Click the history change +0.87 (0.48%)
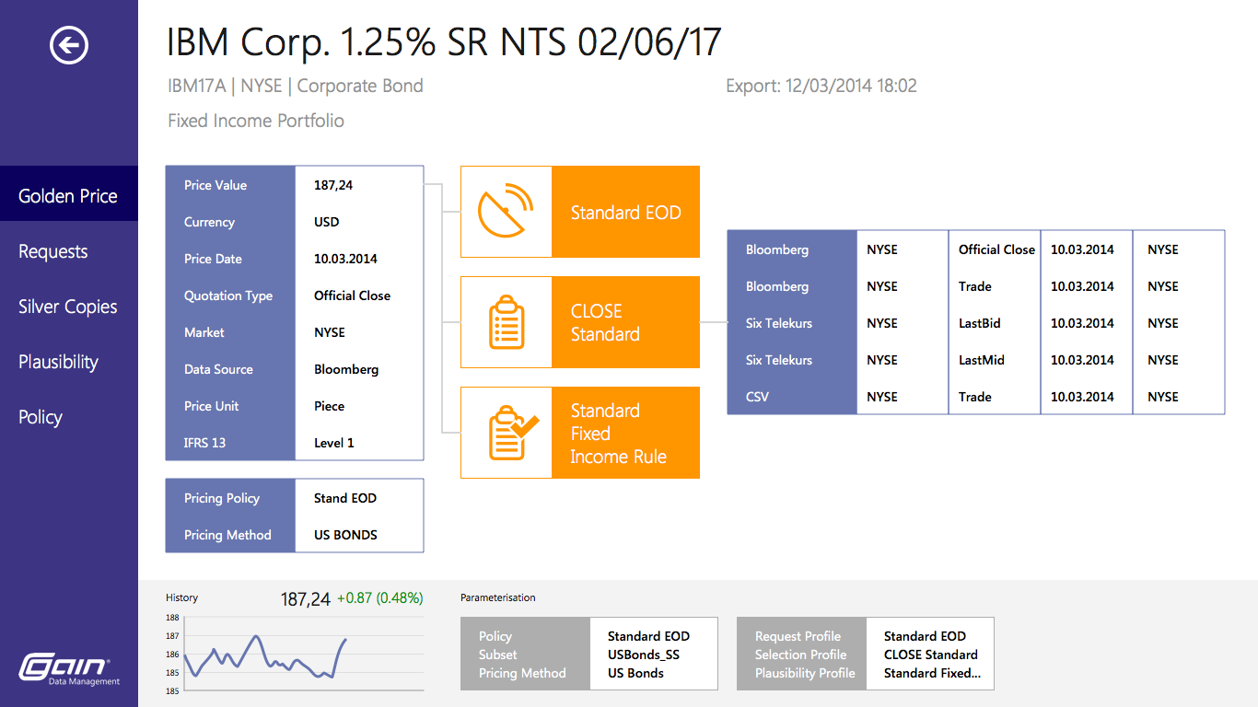This screenshot has height=707, width=1258. [379, 598]
